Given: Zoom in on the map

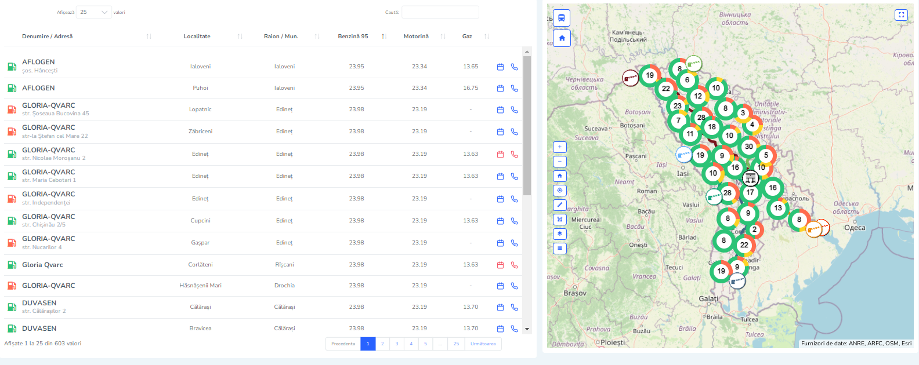Looking at the screenshot, I should click(560, 147).
